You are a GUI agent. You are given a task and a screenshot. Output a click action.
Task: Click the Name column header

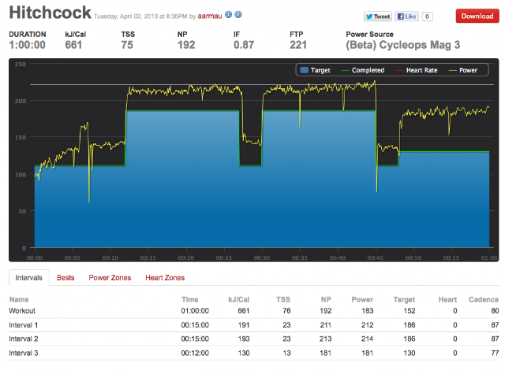point(19,299)
